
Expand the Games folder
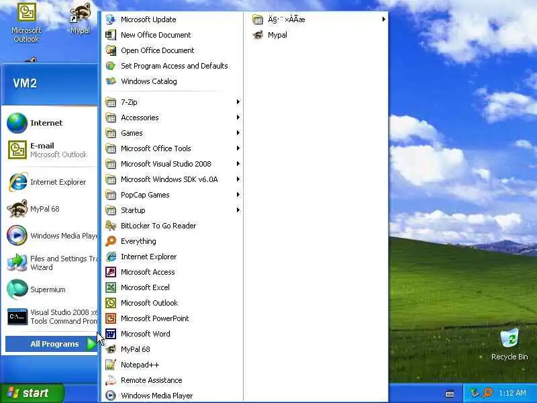tap(173, 133)
